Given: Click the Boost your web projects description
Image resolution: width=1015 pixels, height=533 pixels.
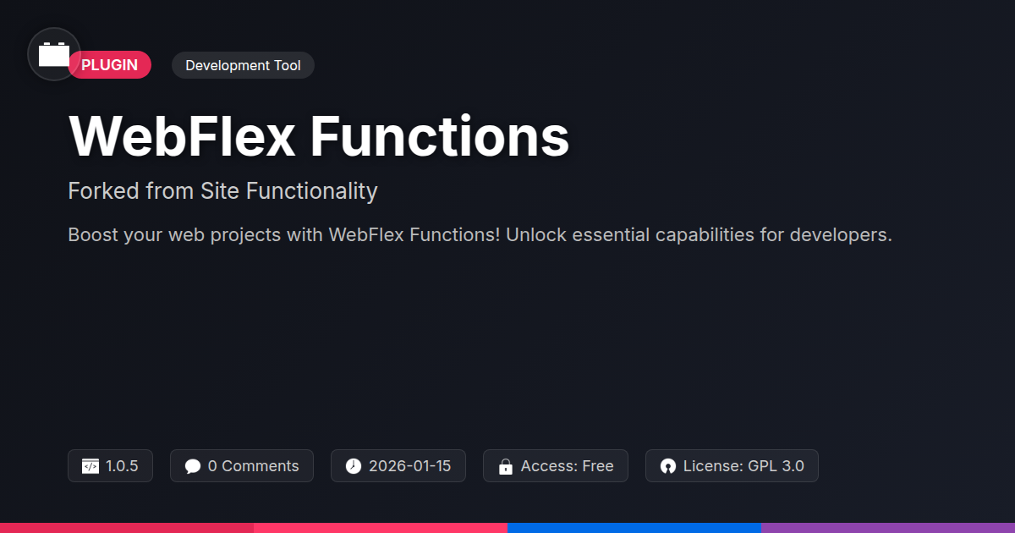Looking at the screenshot, I should coord(480,234).
